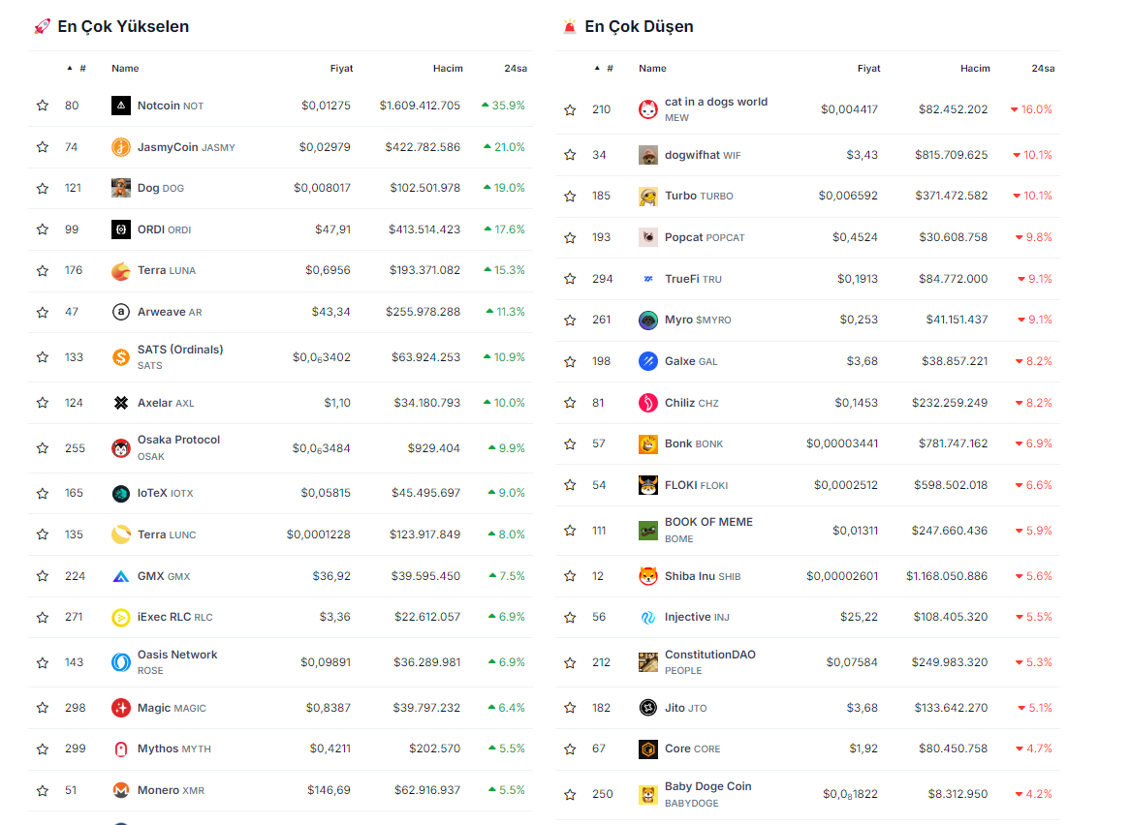Image resolution: width=1130 pixels, height=825 pixels.
Task: Click the Injective logo icon
Action: (x=648, y=617)
